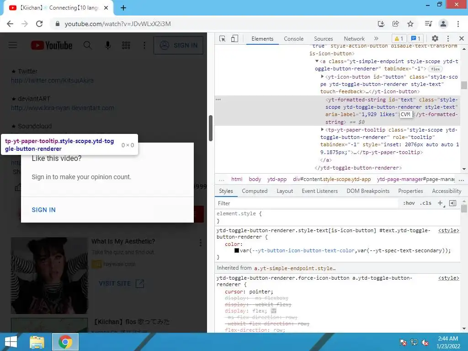The image size is (468, 351).
Task: Add a new style rule with plus icon
Action: [440, 203]
